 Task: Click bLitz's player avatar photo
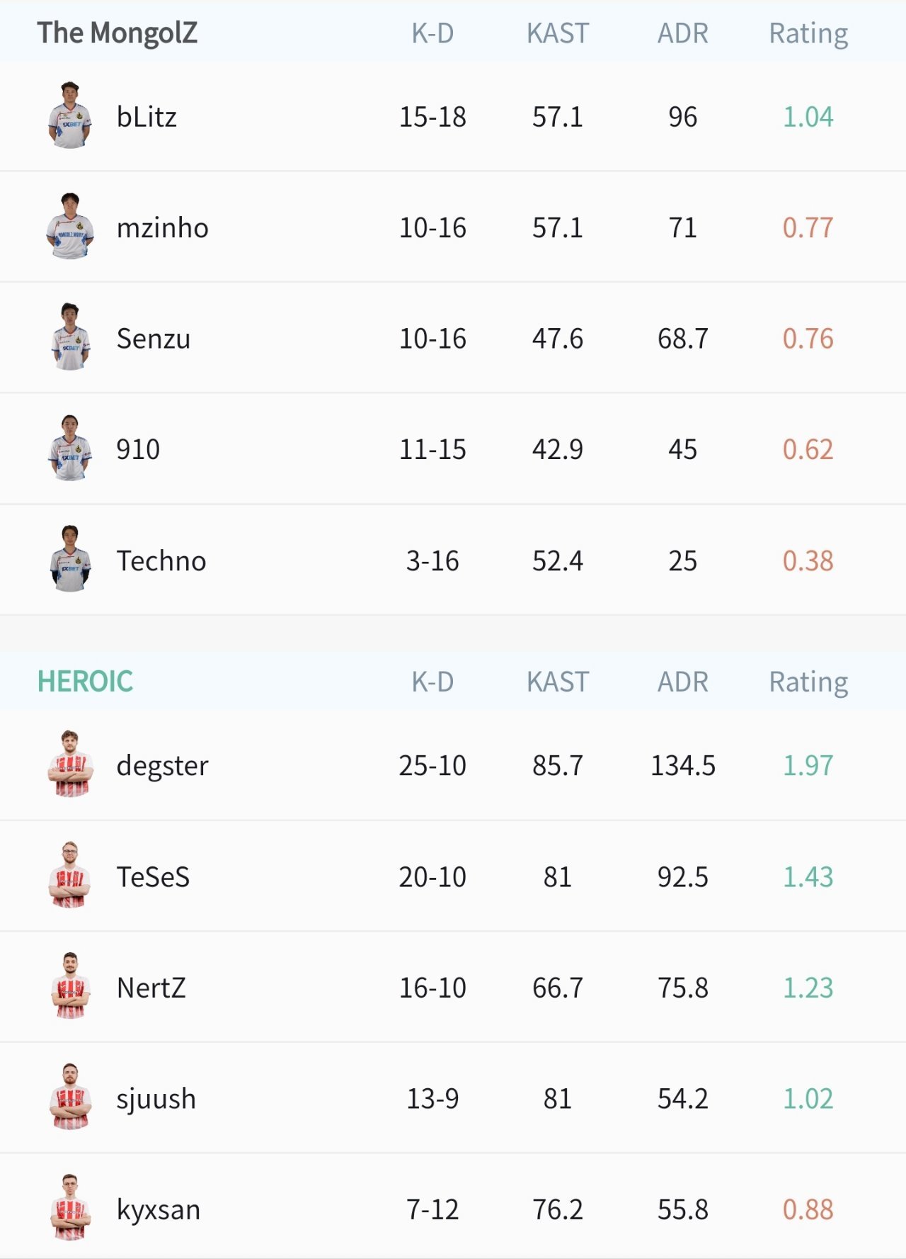(70, 116)
